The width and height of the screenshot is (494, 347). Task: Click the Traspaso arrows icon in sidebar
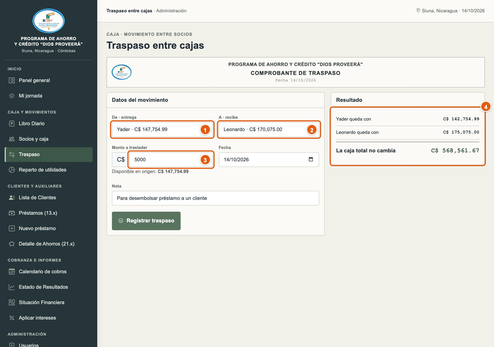pyautogui.click(x=12, y=155)
